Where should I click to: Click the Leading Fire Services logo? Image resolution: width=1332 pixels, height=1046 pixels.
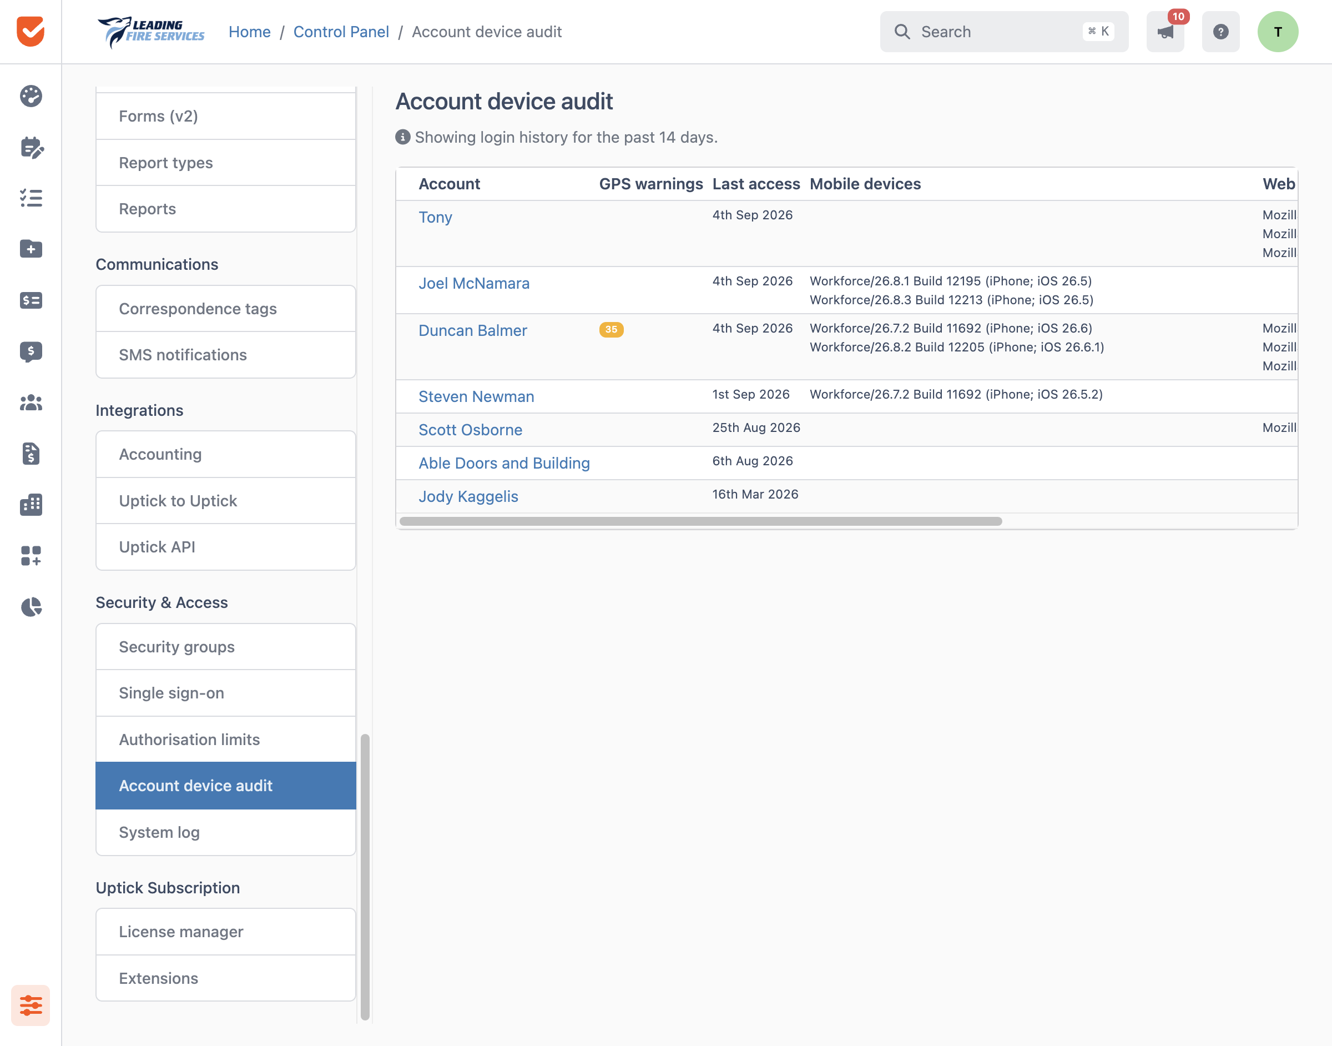[150, 32]
